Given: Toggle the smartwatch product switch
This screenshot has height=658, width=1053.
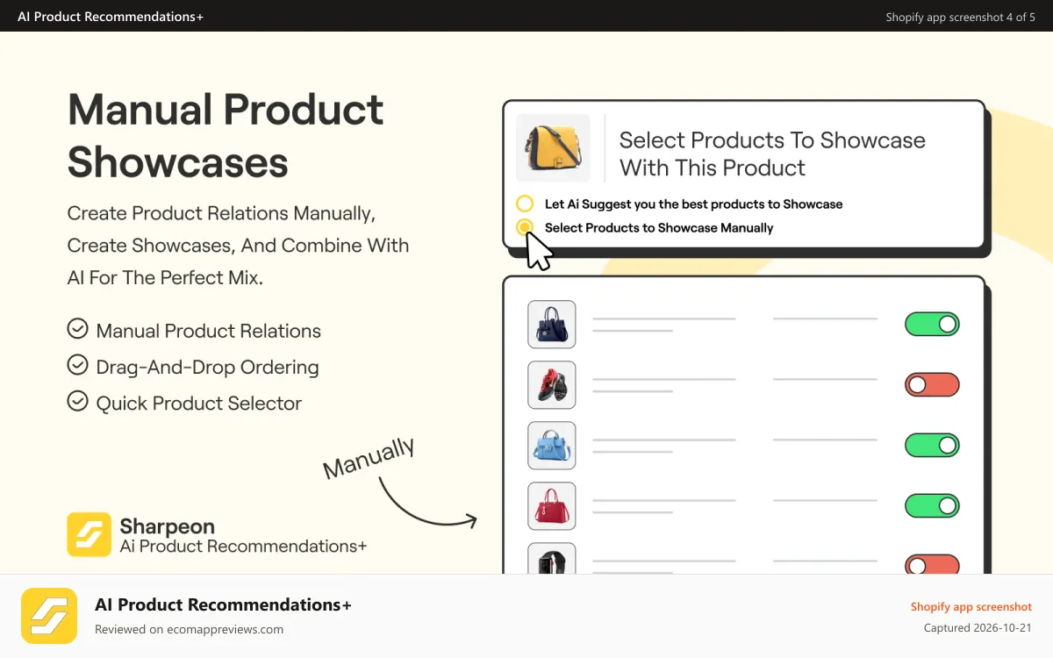Looking at the screenshot, I should coord(932,563).
